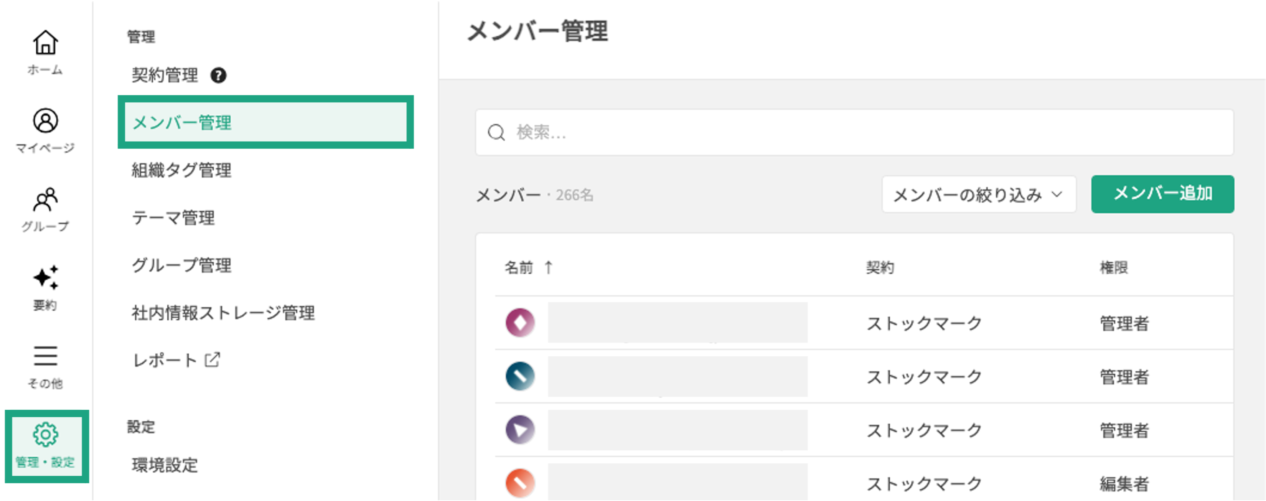
Task: Click the magnifier icon in search box
Action: point(496,132)
